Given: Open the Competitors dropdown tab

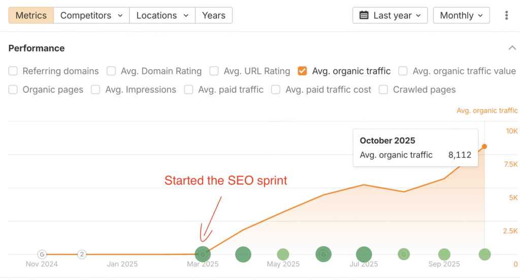Looking at the screenshot, I should click(x=91, y=15).
